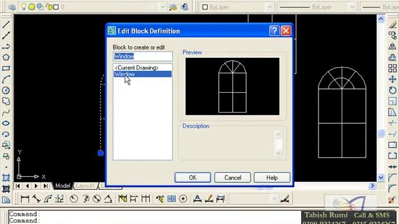Click the Radius Dimension tool

(x=74, y=198)
